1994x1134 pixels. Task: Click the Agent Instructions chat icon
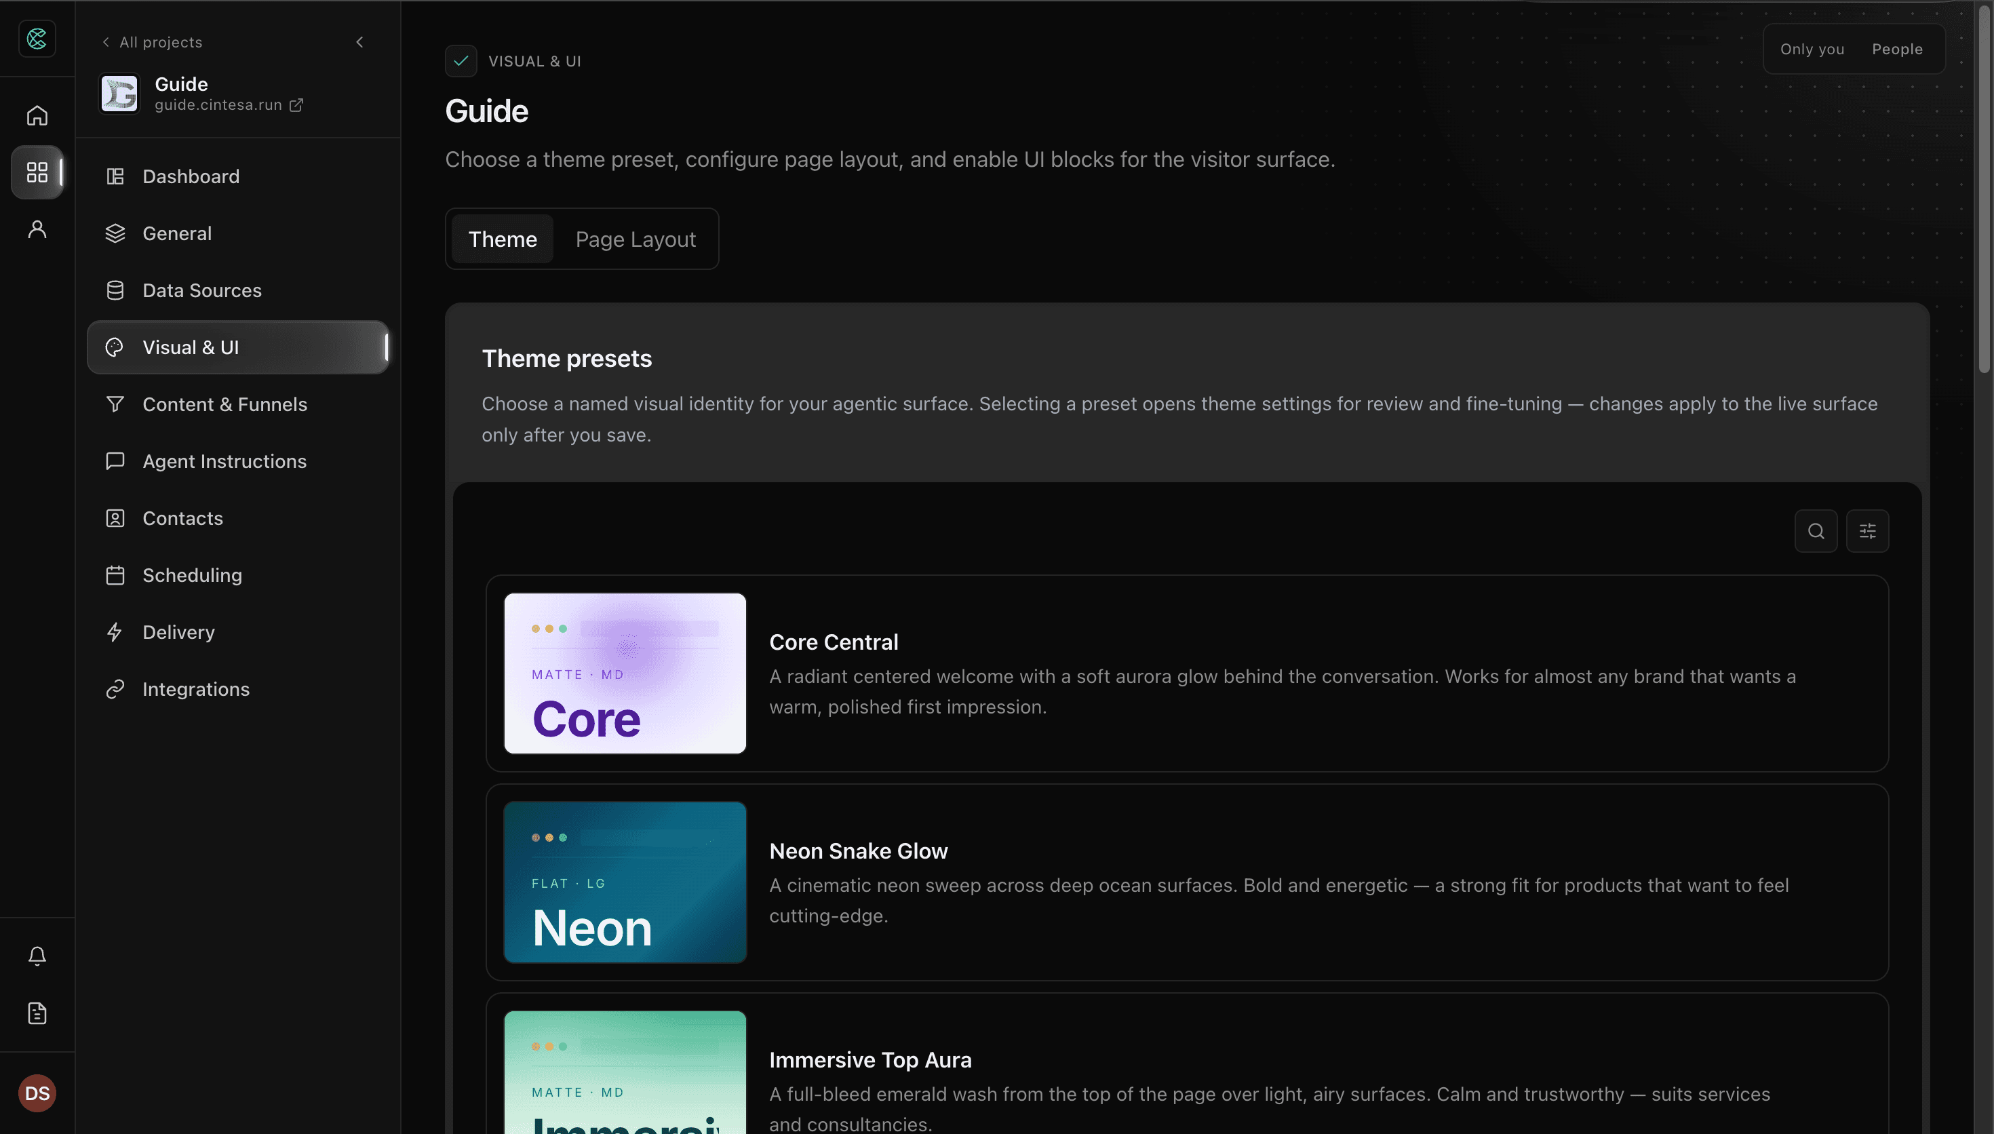(115, 461)
